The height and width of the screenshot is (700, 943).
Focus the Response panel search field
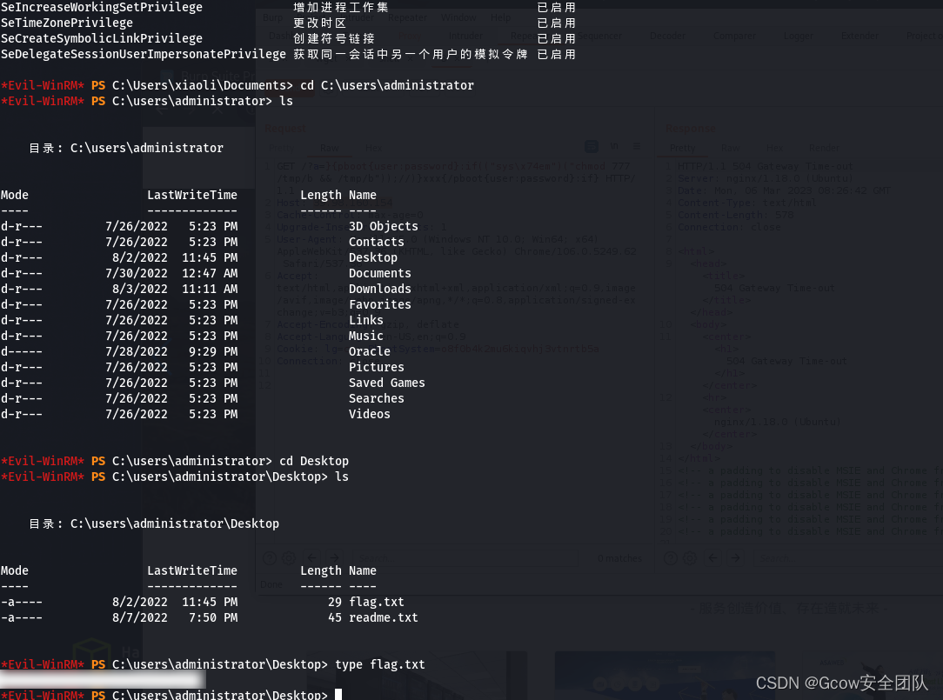(x=848, y=558)
